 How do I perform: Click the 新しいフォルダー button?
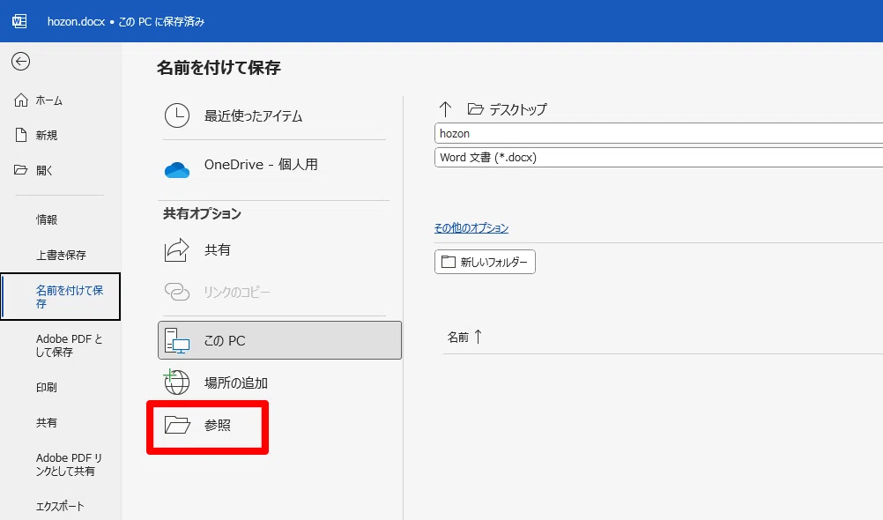(x=485, y=262)
